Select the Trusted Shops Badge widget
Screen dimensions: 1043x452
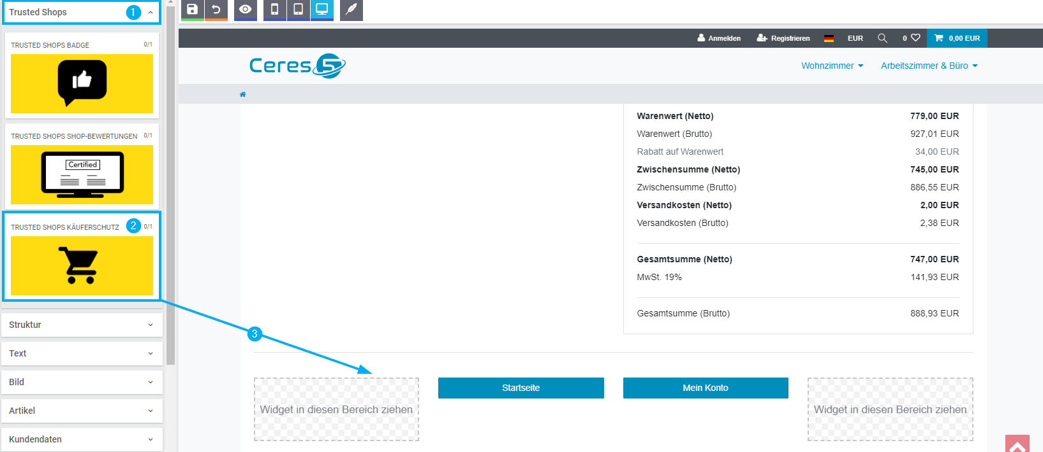[x=82, y=76]
